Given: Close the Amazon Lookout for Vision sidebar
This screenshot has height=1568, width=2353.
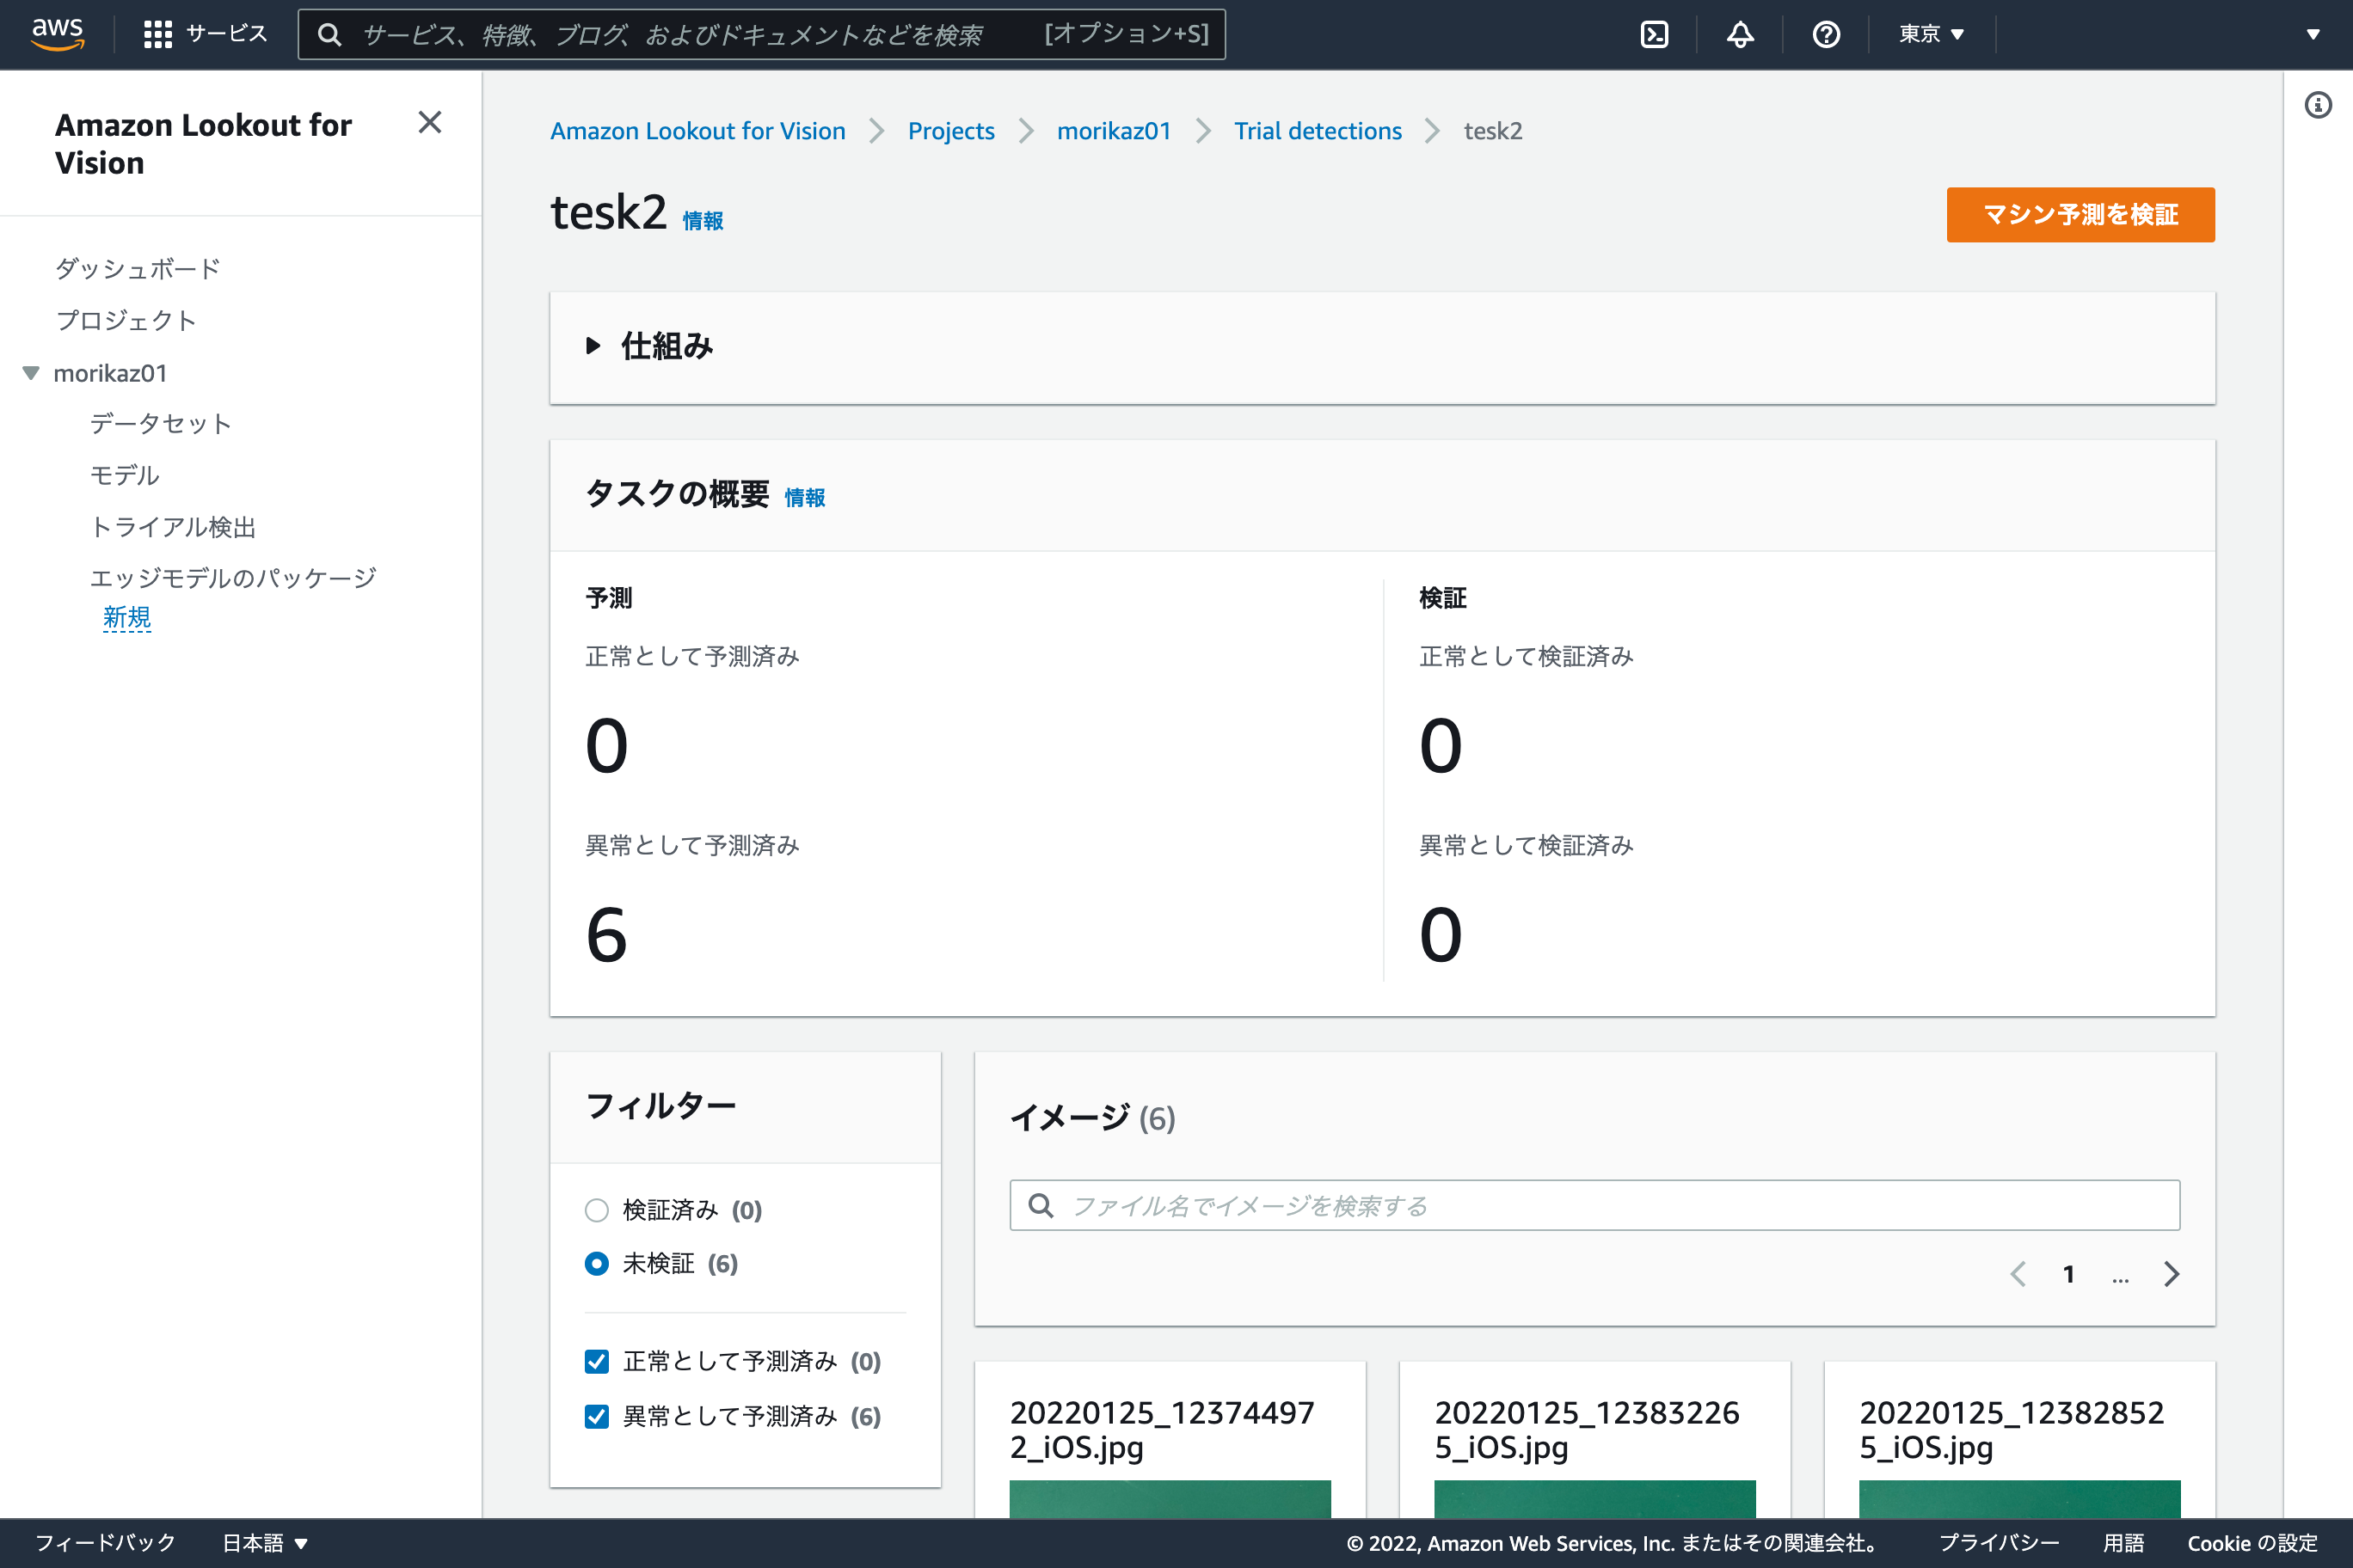Looking at the screenshot, I should (429, 122).
